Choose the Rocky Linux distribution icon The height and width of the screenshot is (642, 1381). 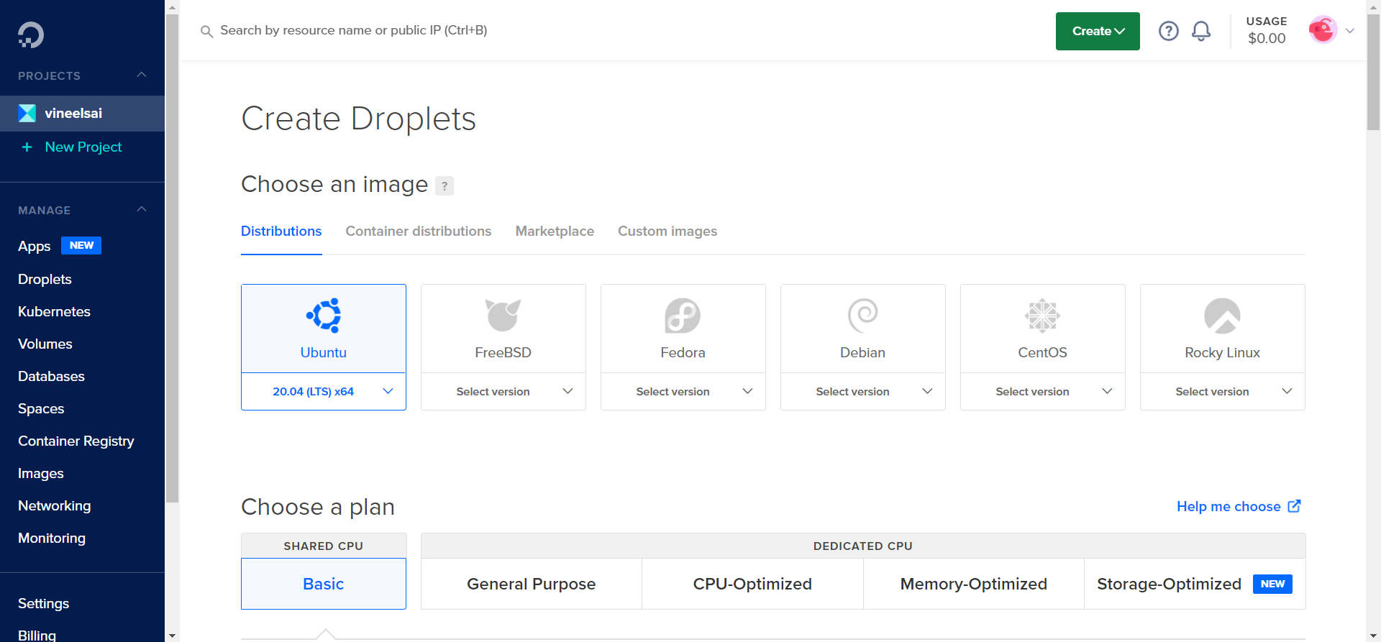point(1222,316)
